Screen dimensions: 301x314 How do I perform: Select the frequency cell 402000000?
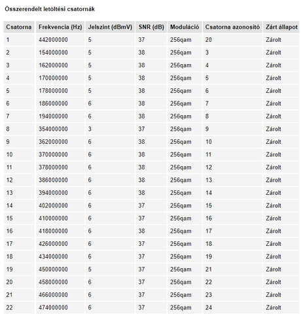point(60,205)
